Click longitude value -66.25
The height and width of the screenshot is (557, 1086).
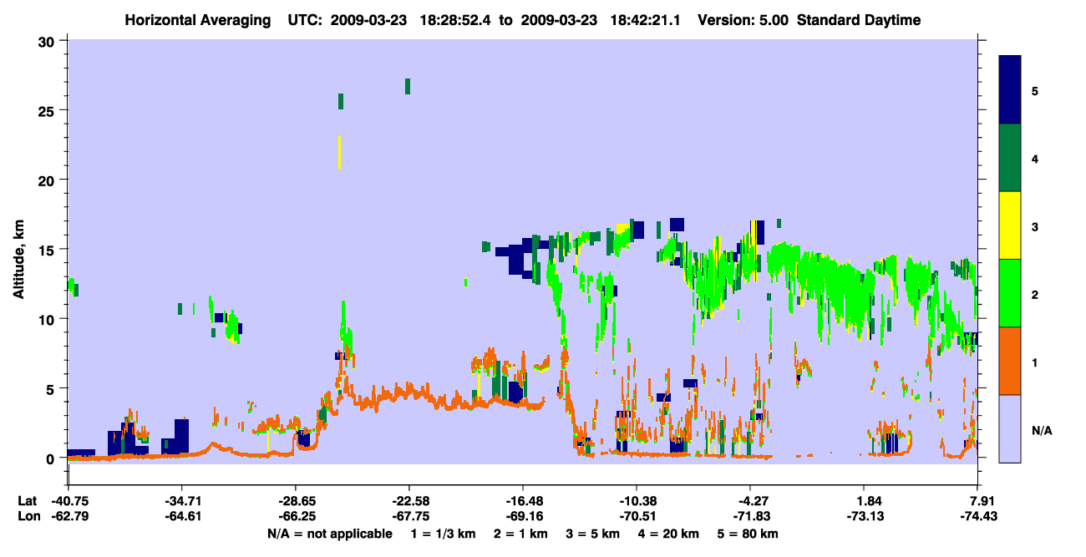point(296,516)
